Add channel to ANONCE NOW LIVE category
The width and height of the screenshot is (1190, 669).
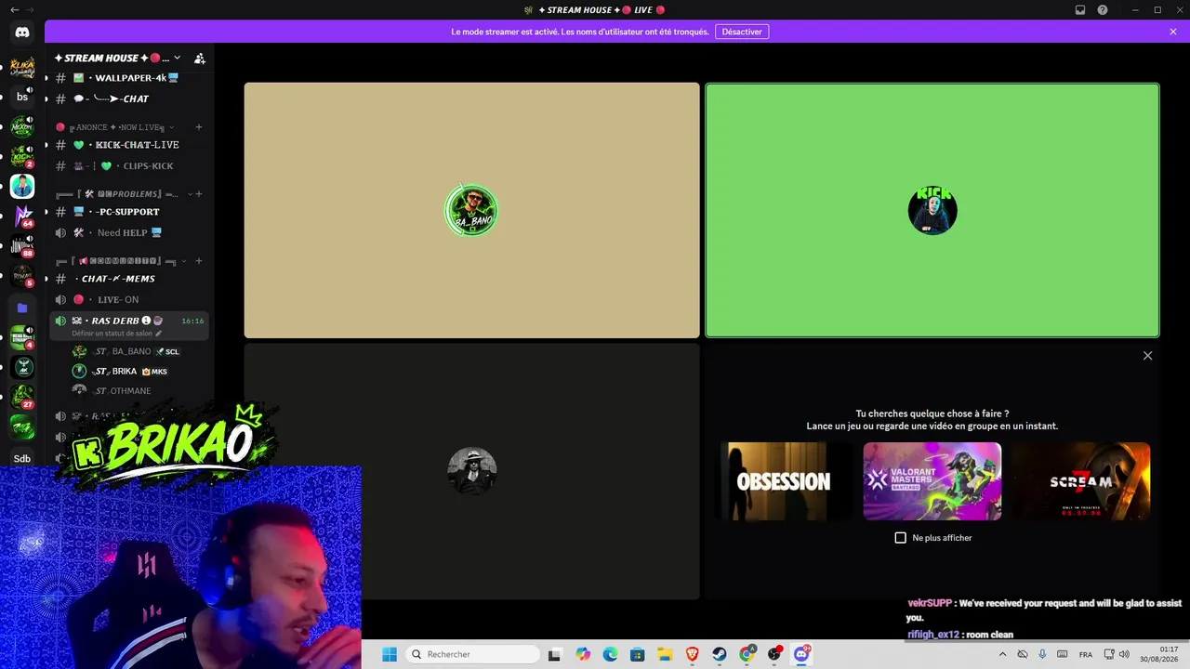[198, 127]
